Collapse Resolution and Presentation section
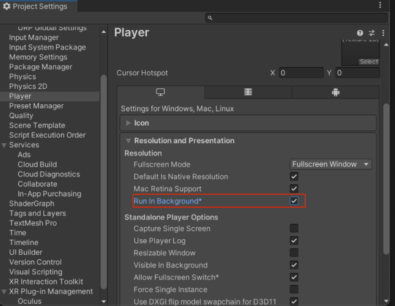Viewport: 395px width, 306px height. (x=128, y=140)
